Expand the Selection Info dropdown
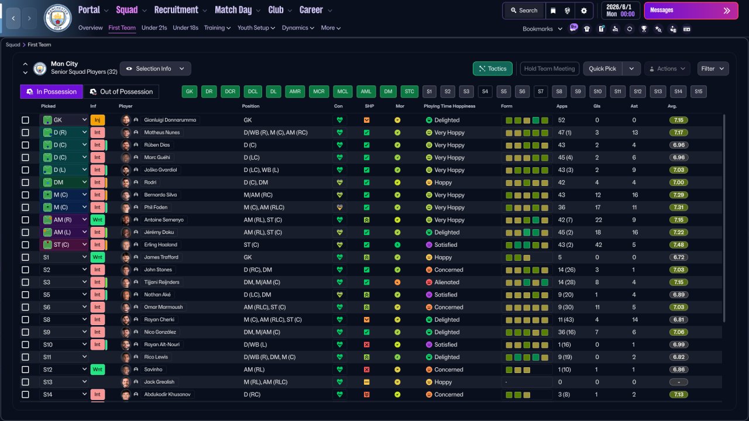The height and width of the screenshot is (421, 749). point(155,68)
